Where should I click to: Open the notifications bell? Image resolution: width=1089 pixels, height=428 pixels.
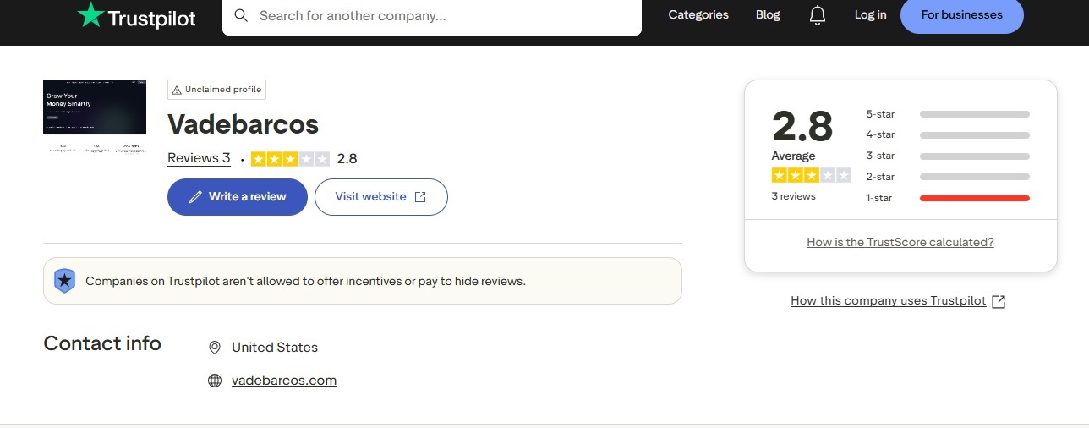point(817,15)
